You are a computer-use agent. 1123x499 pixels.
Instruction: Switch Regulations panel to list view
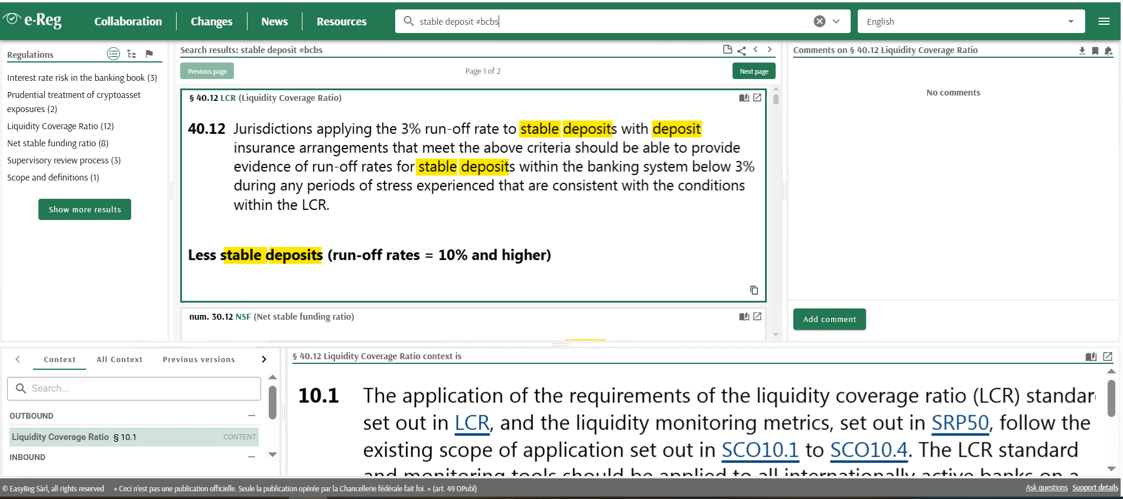[113, 54]
